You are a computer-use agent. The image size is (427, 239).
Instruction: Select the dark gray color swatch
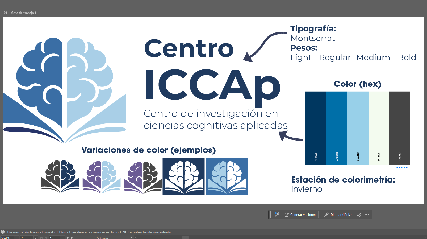400,128
